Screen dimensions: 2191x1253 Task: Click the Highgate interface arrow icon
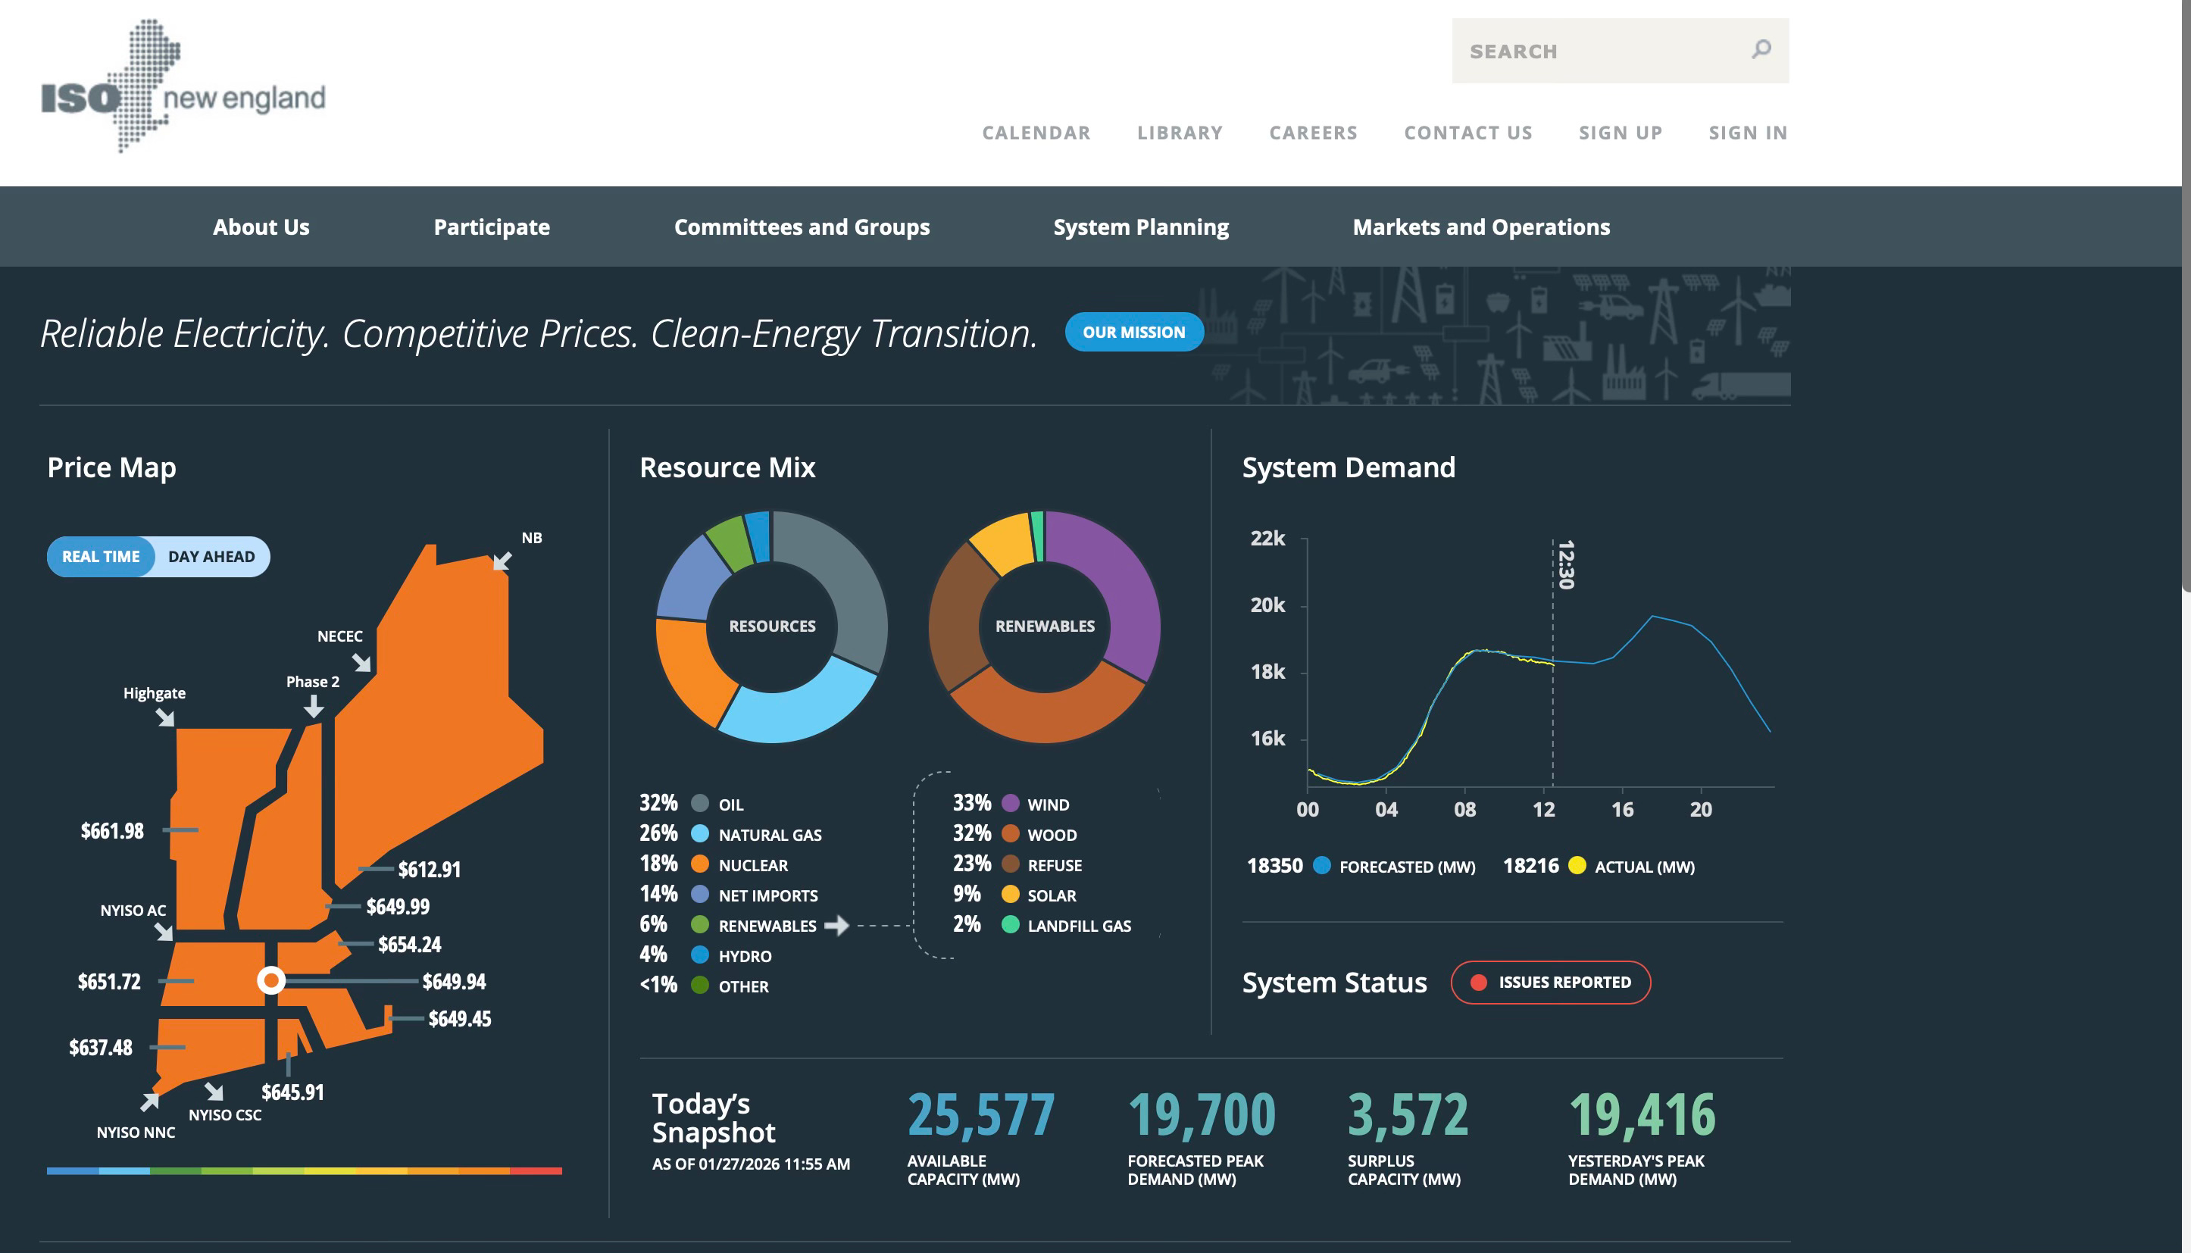point(165,717)
